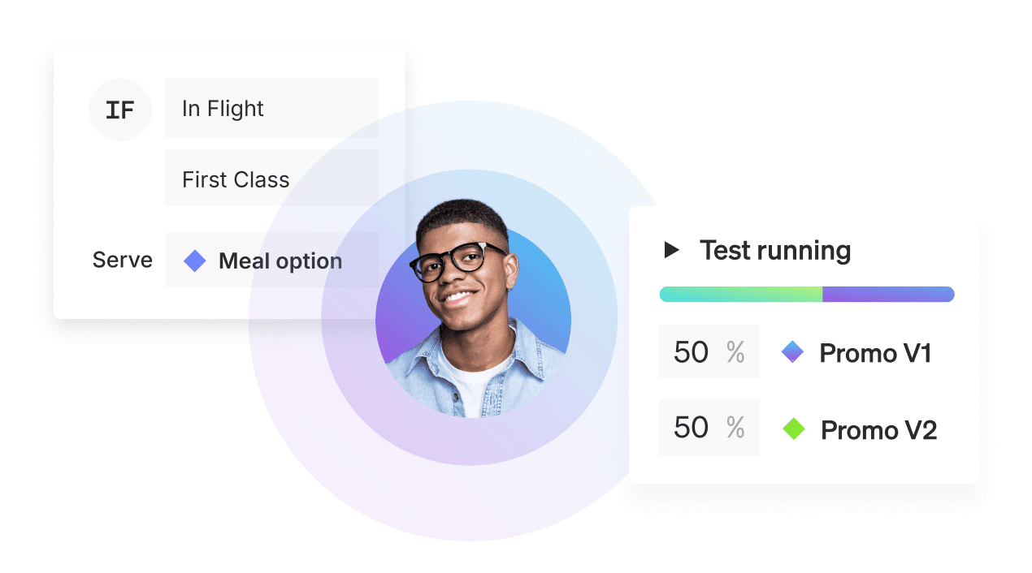Open the In Flight condition field

(x=272, y=108)
